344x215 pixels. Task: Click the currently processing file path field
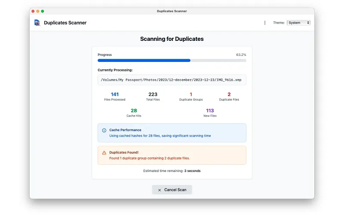[172, 80]
